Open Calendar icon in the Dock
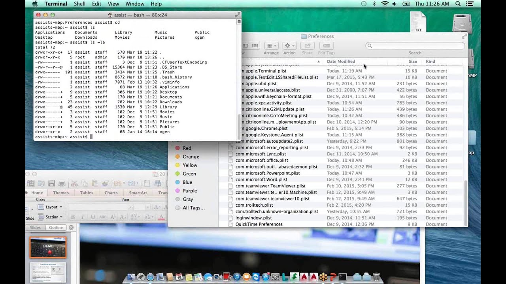 pos(179,277)
